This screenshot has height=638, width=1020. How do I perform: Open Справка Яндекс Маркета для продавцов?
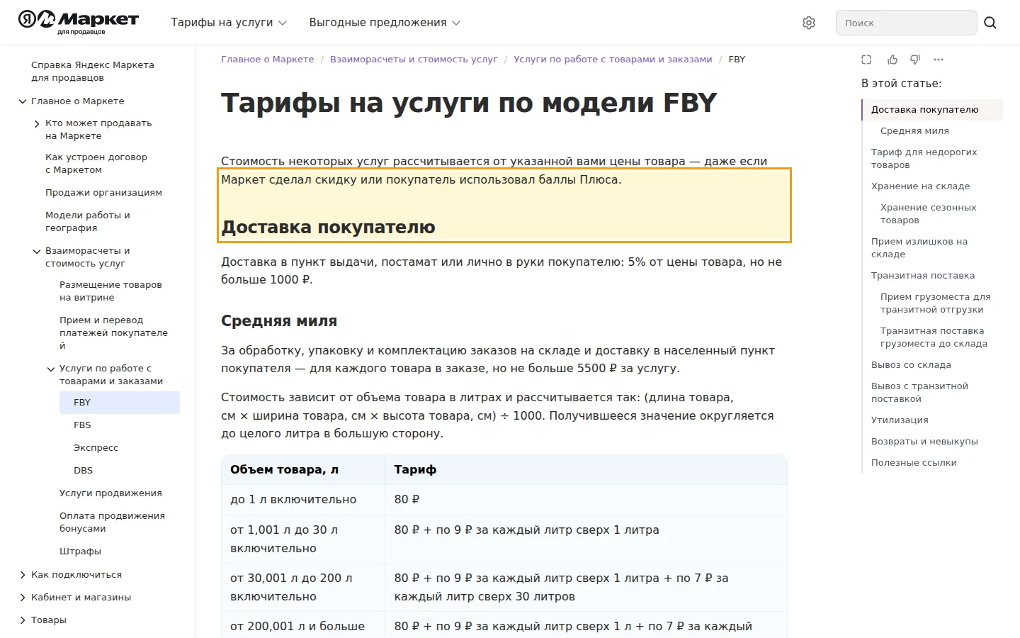click(x=93, y=71)
